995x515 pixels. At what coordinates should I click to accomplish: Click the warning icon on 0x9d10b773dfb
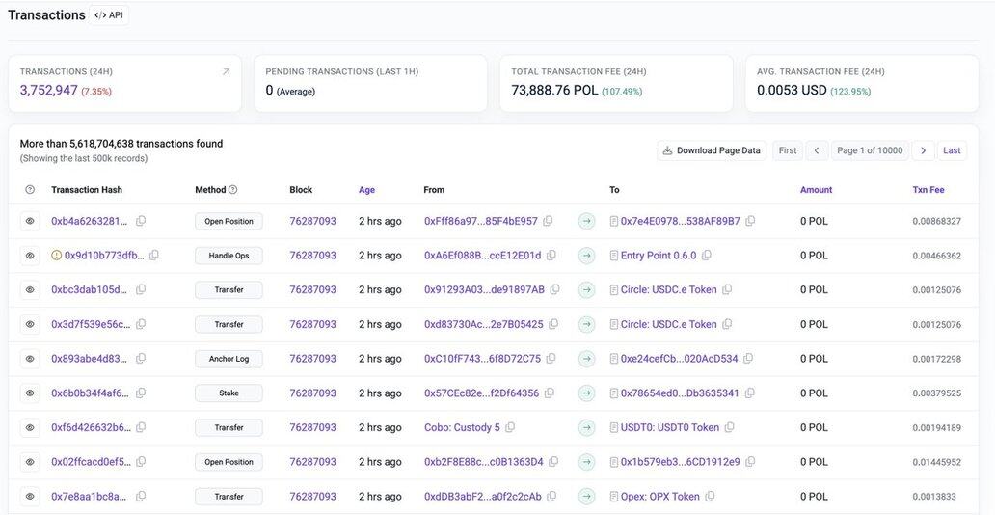57,256
